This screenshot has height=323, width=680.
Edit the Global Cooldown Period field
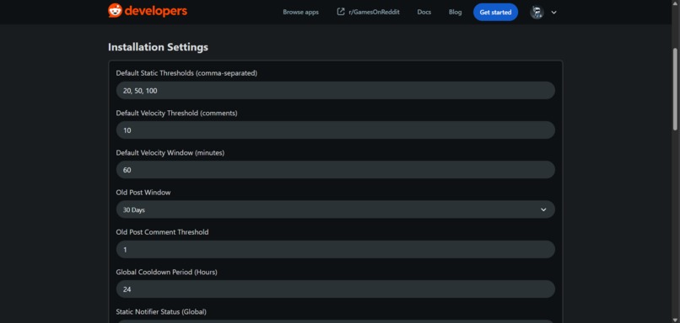tap(335, 289)
